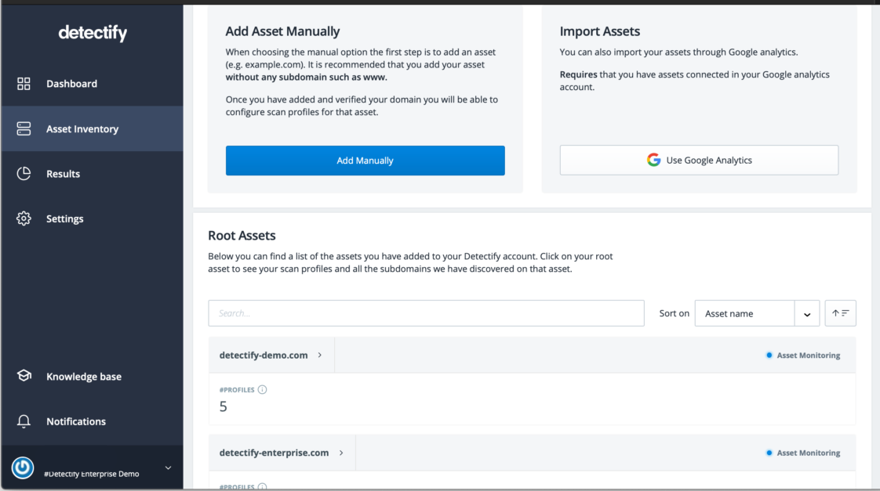Image resolution: width=880 pixels, height=491 pixels.
Task: Click the detectify logo
Action: [x=93, y=33]
